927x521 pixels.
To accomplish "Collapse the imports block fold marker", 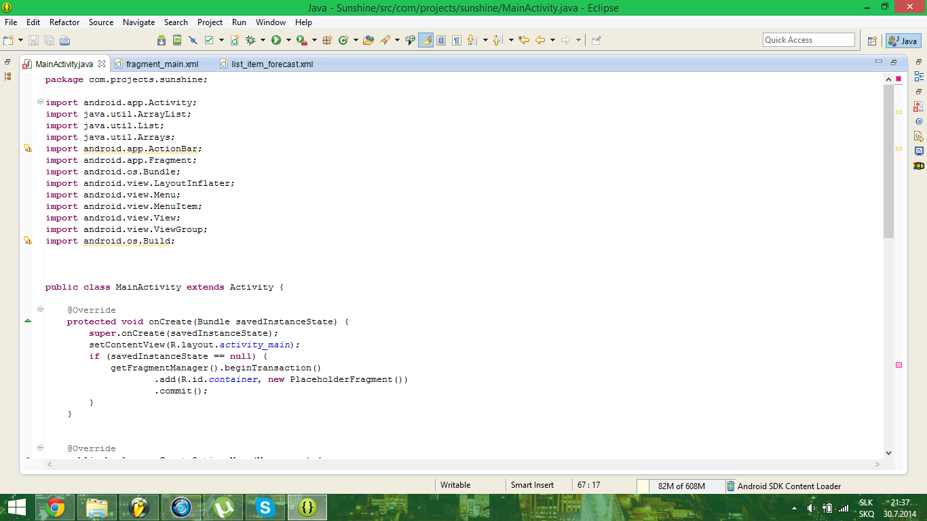I will pos(40,102).
